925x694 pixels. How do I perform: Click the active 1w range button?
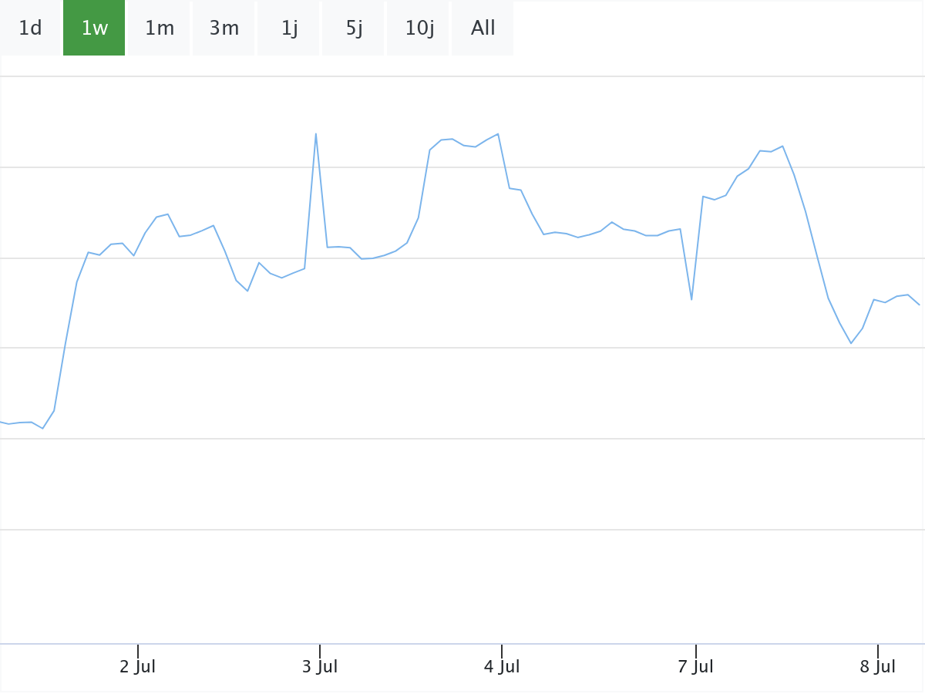pos(94,29)
